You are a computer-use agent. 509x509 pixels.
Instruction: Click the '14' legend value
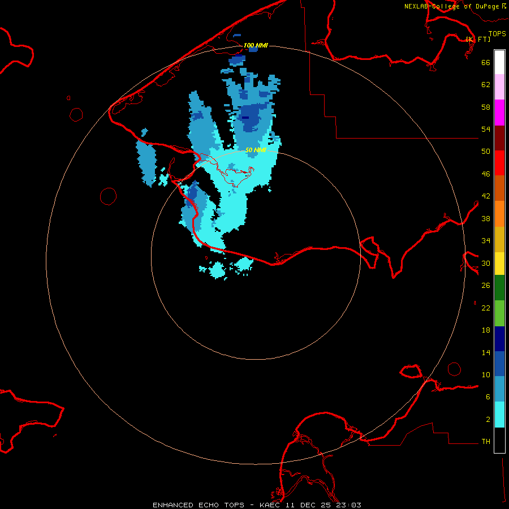point(486,352)
